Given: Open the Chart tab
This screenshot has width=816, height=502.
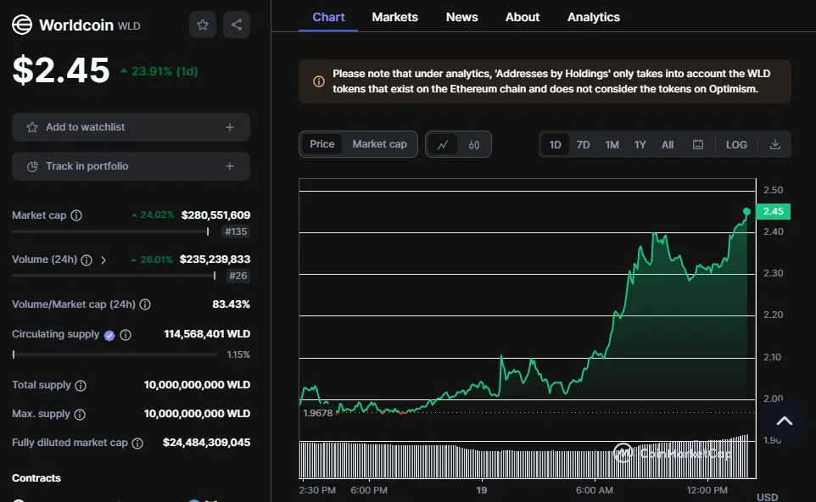Looking at the screenshot, I should click(x=328, y=17).
